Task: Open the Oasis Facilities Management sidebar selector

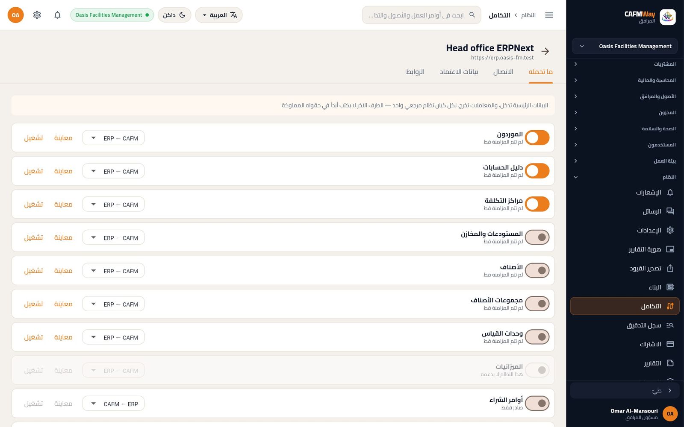Action: click(x=625, y=46)
